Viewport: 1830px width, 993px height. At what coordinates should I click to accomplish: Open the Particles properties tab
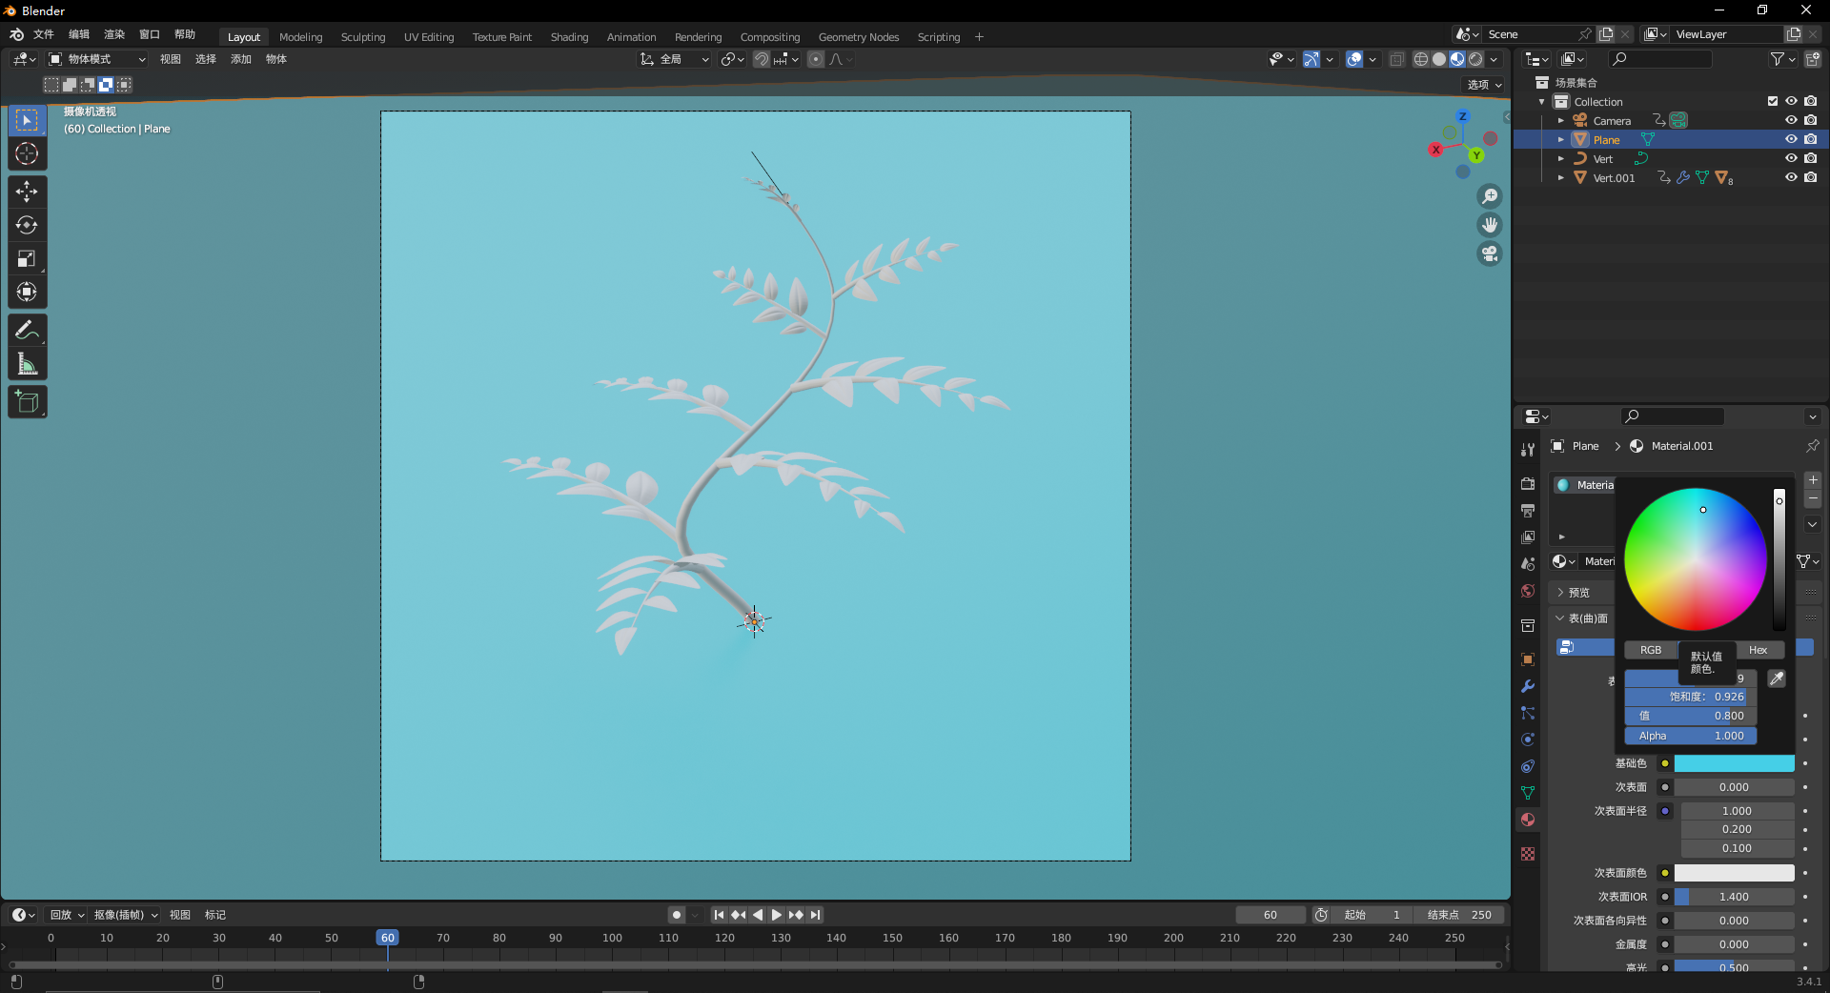click(x=1528, y=713)
